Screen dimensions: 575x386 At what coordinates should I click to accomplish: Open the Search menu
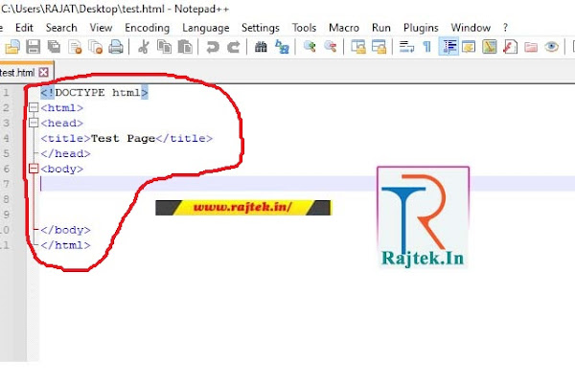pyautogui.click(x=61, y=28)
